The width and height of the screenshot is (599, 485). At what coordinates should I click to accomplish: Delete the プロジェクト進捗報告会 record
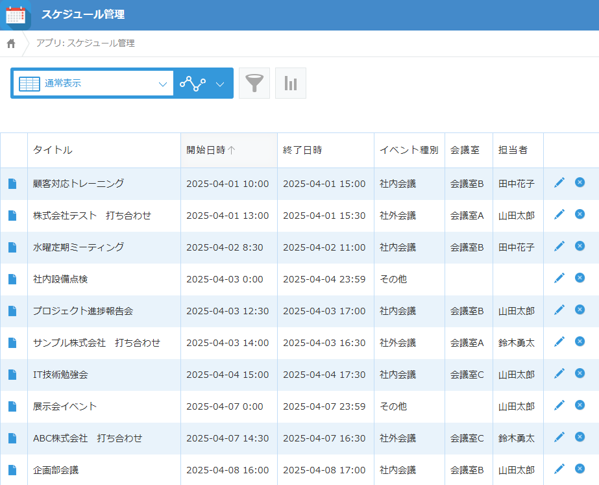coord(580,310)
